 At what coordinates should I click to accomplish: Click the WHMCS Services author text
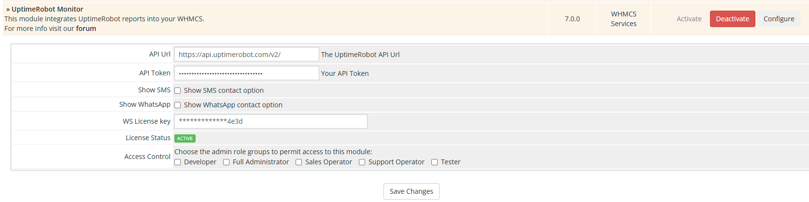pos(624,19)
